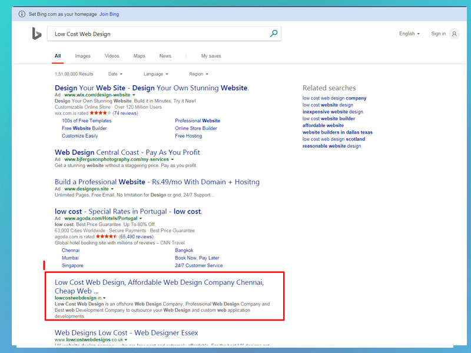Click Book Now, Pay Later sitelink

(x=197, y=258)
